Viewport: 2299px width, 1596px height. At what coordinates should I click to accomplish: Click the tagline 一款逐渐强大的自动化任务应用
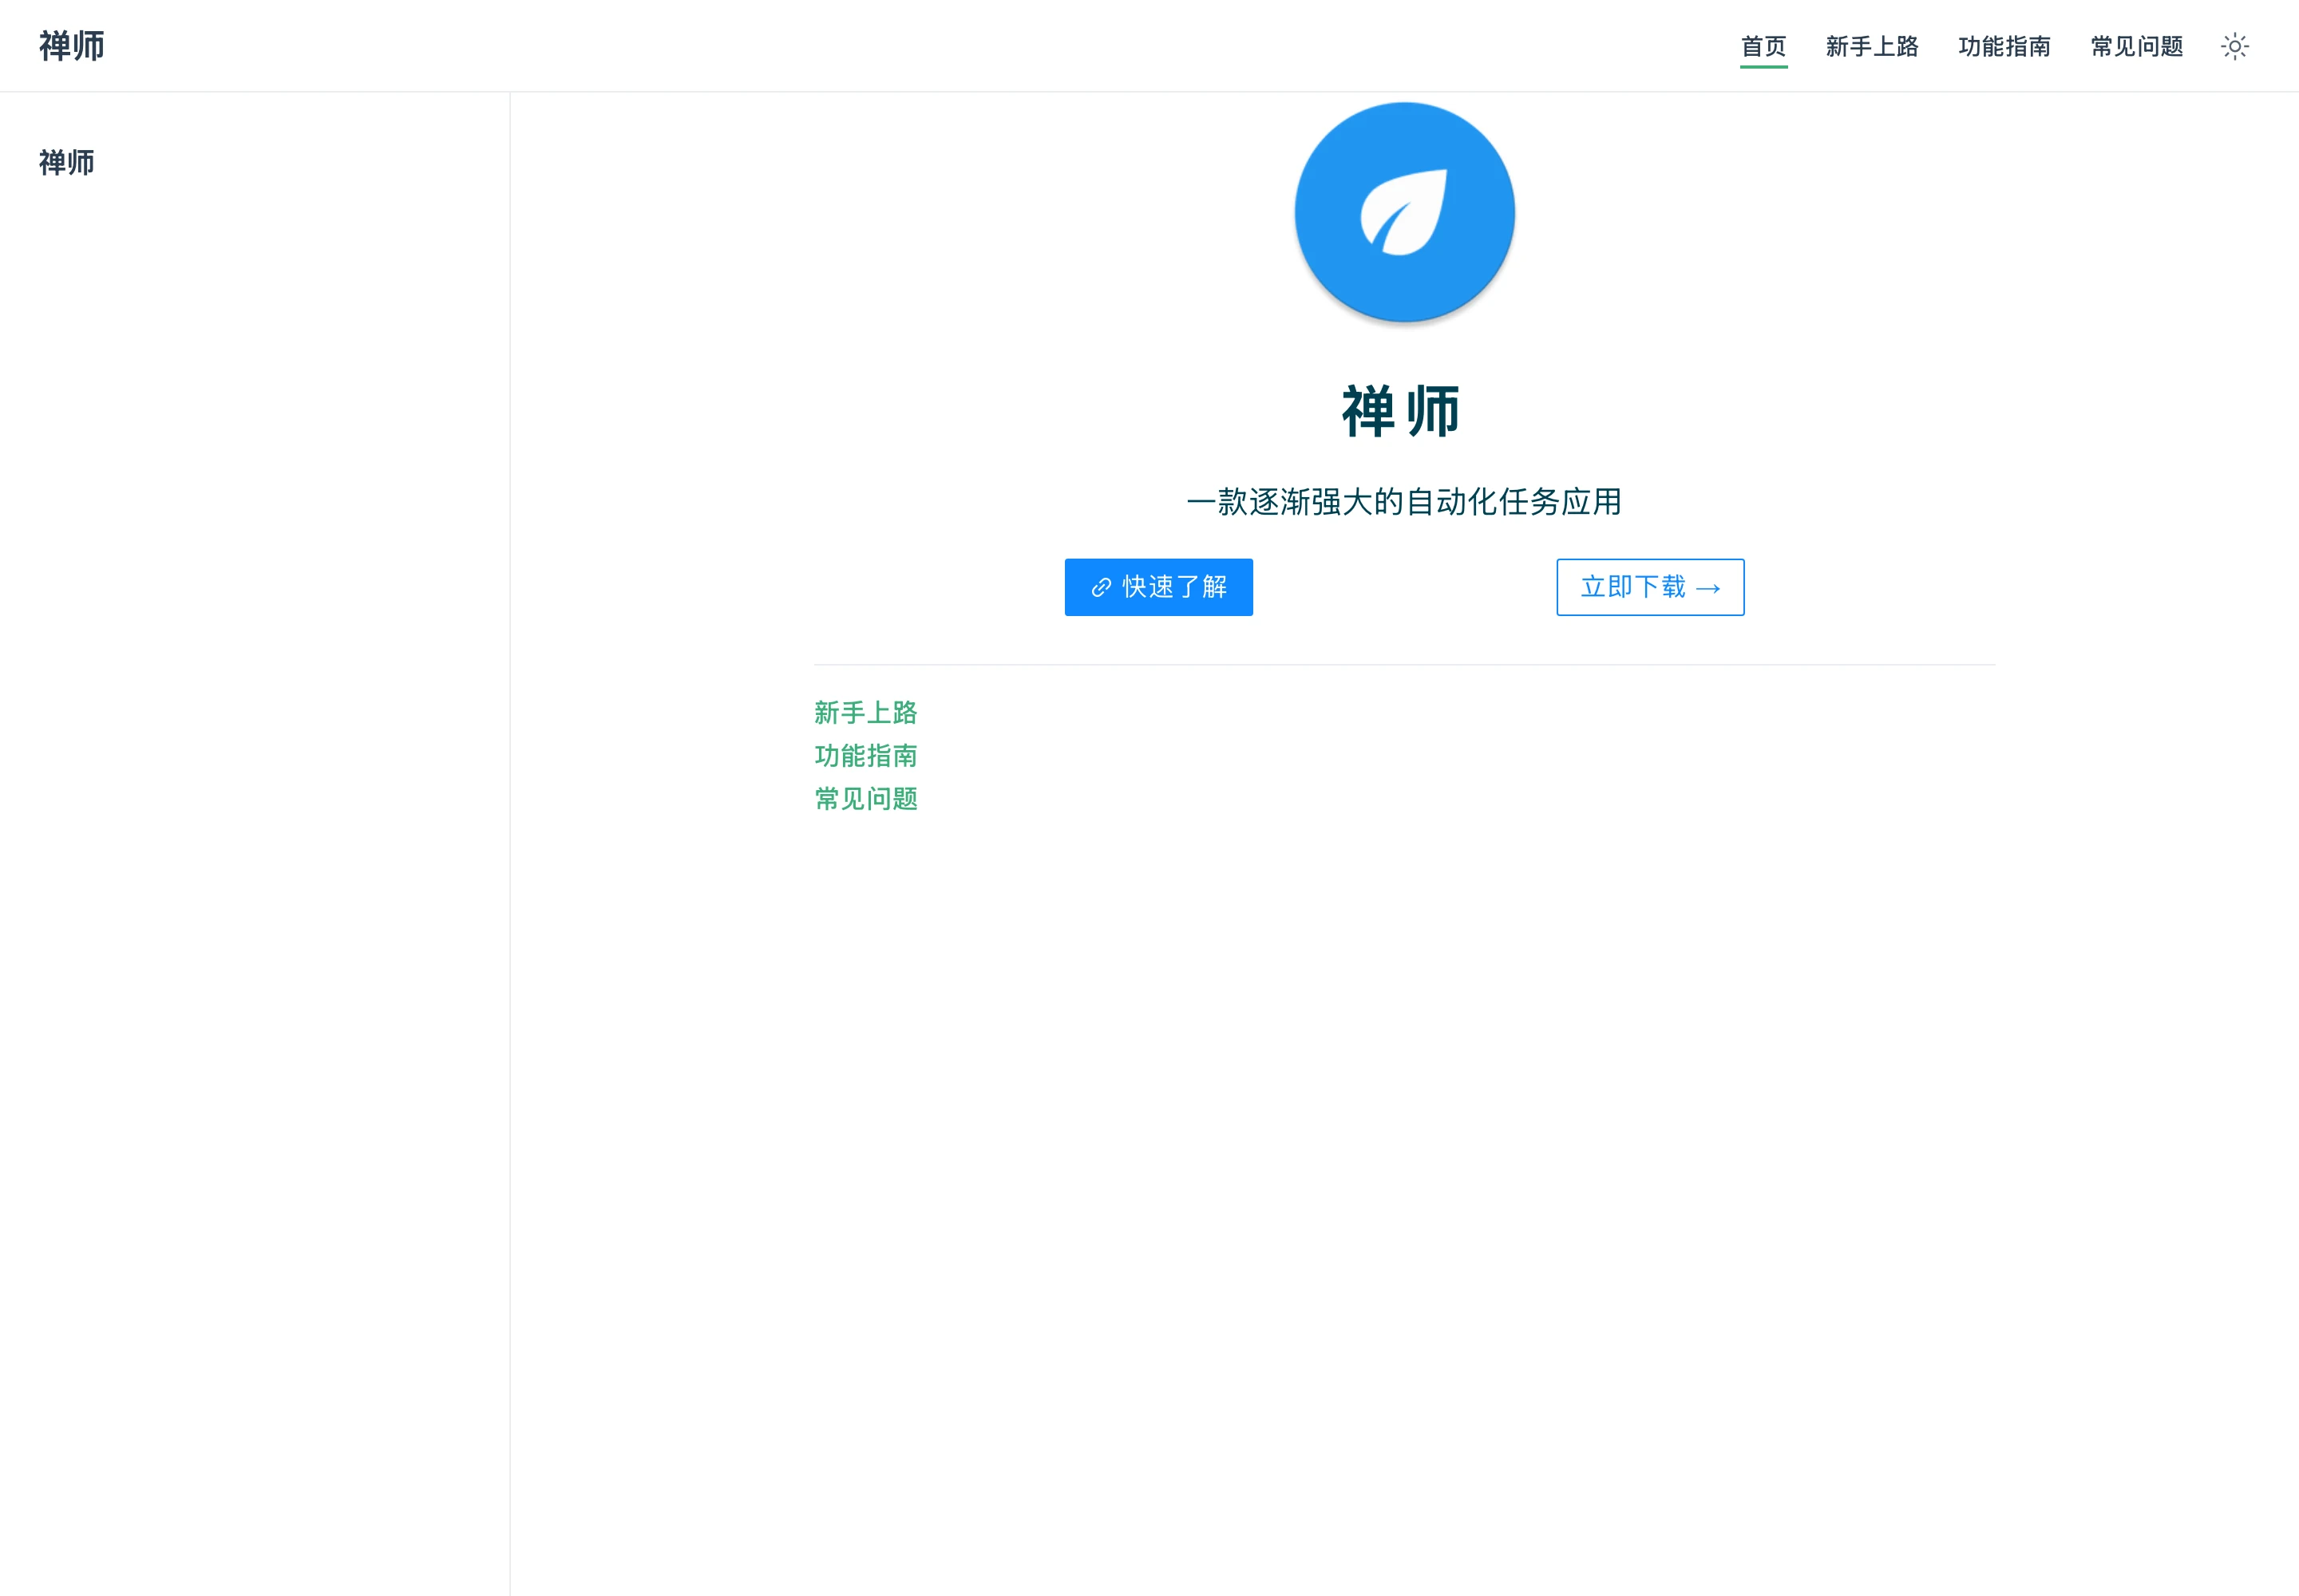click(x=1403, y=501)
